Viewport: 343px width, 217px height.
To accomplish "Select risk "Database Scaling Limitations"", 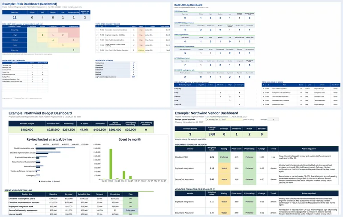I will click(280, 101).
